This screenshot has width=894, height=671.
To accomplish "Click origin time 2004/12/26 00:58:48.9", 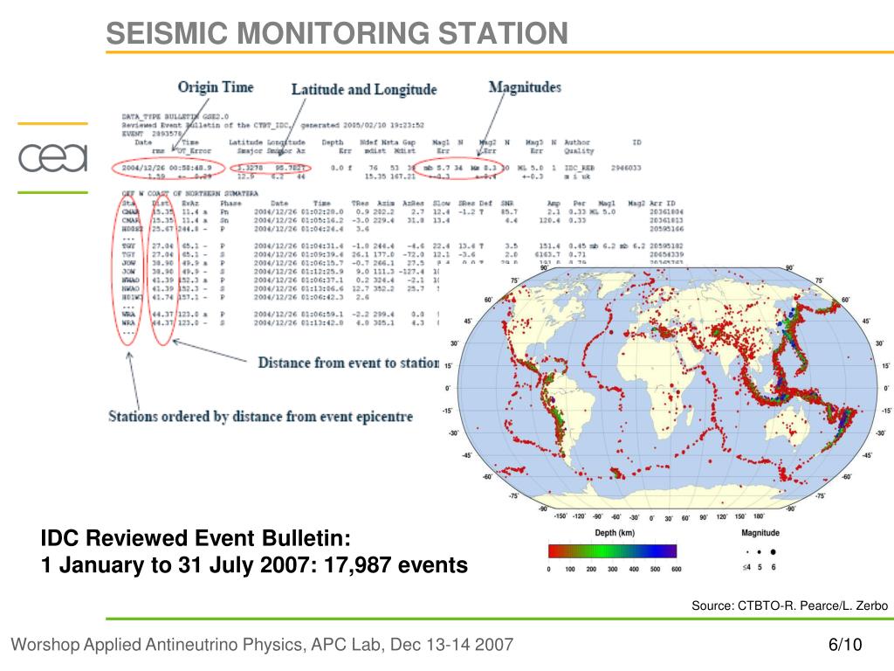I will pyautogui.click(x=166, y=168).
